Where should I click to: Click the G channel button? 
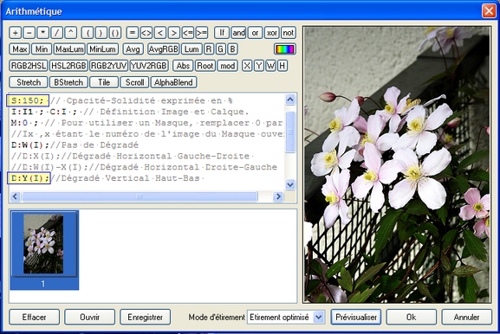pos(220,49)
